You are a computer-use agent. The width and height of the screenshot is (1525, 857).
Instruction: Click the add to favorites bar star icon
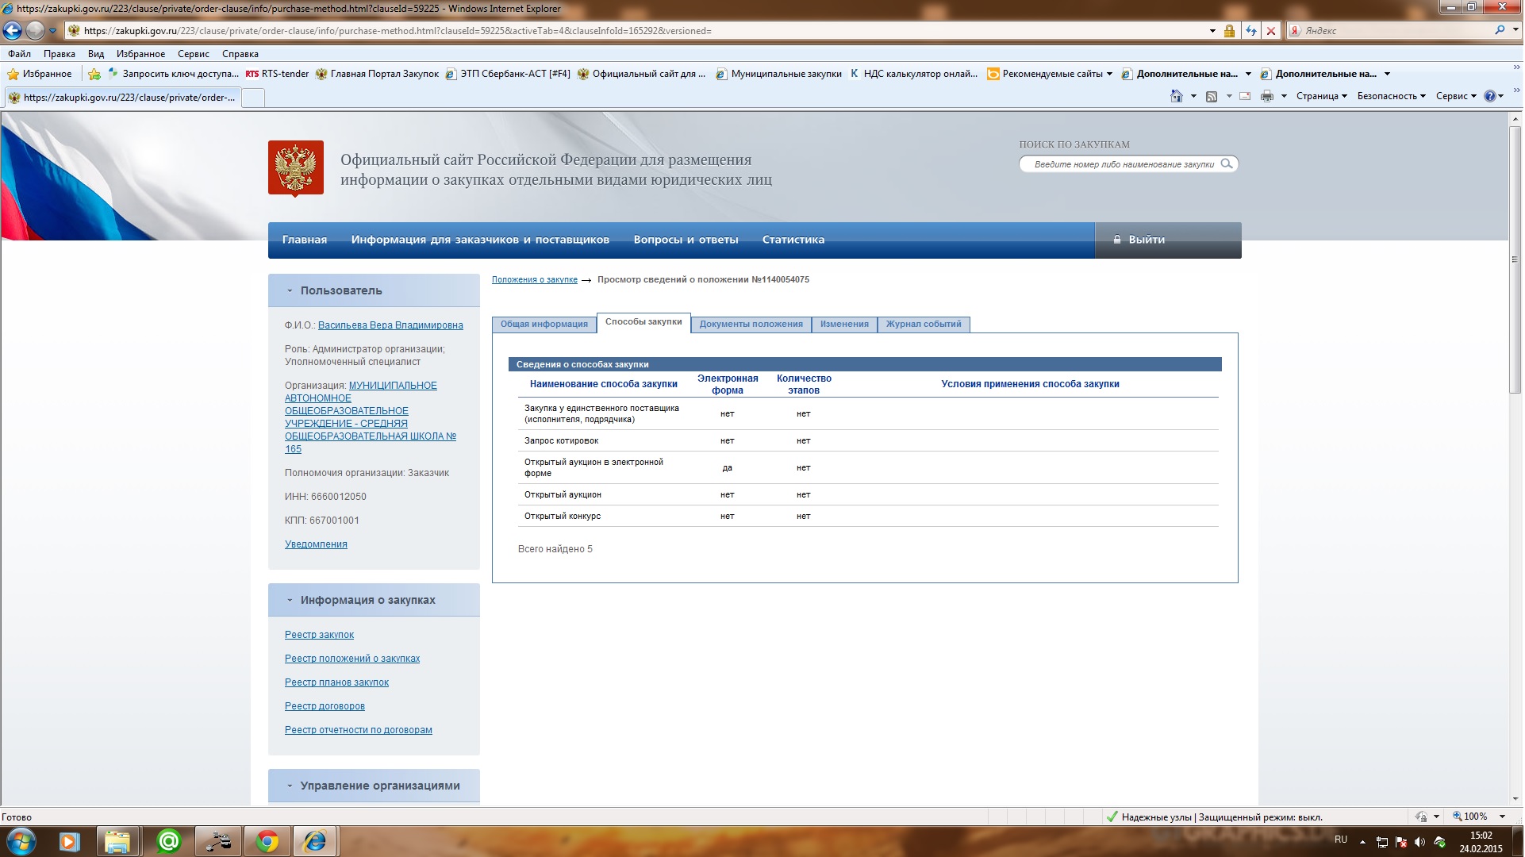[94, 74]
